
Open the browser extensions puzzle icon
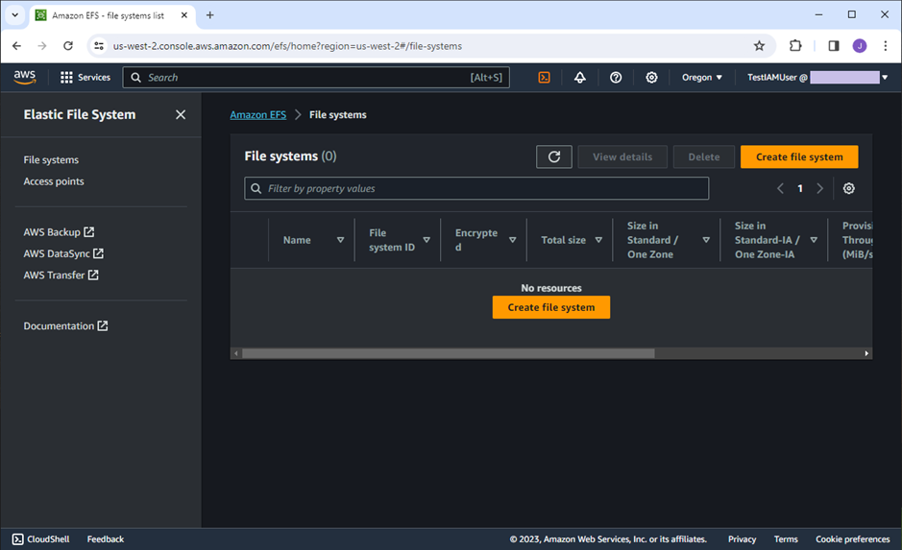795,46
